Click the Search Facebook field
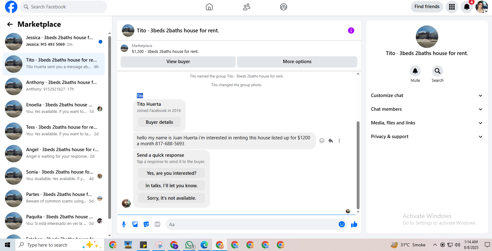The height and width of the screenshot is (251, 492). click(x=63, y=7)
